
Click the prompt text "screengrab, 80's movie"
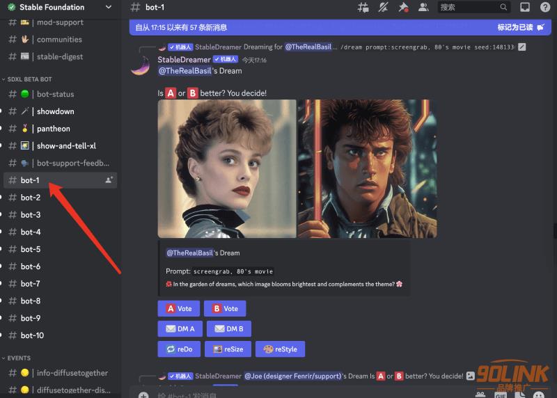[233, 271]
